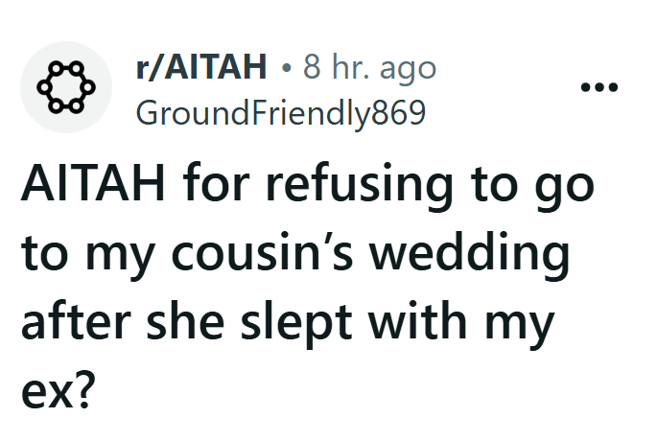View GroundFriendly869's user profile

280,113
